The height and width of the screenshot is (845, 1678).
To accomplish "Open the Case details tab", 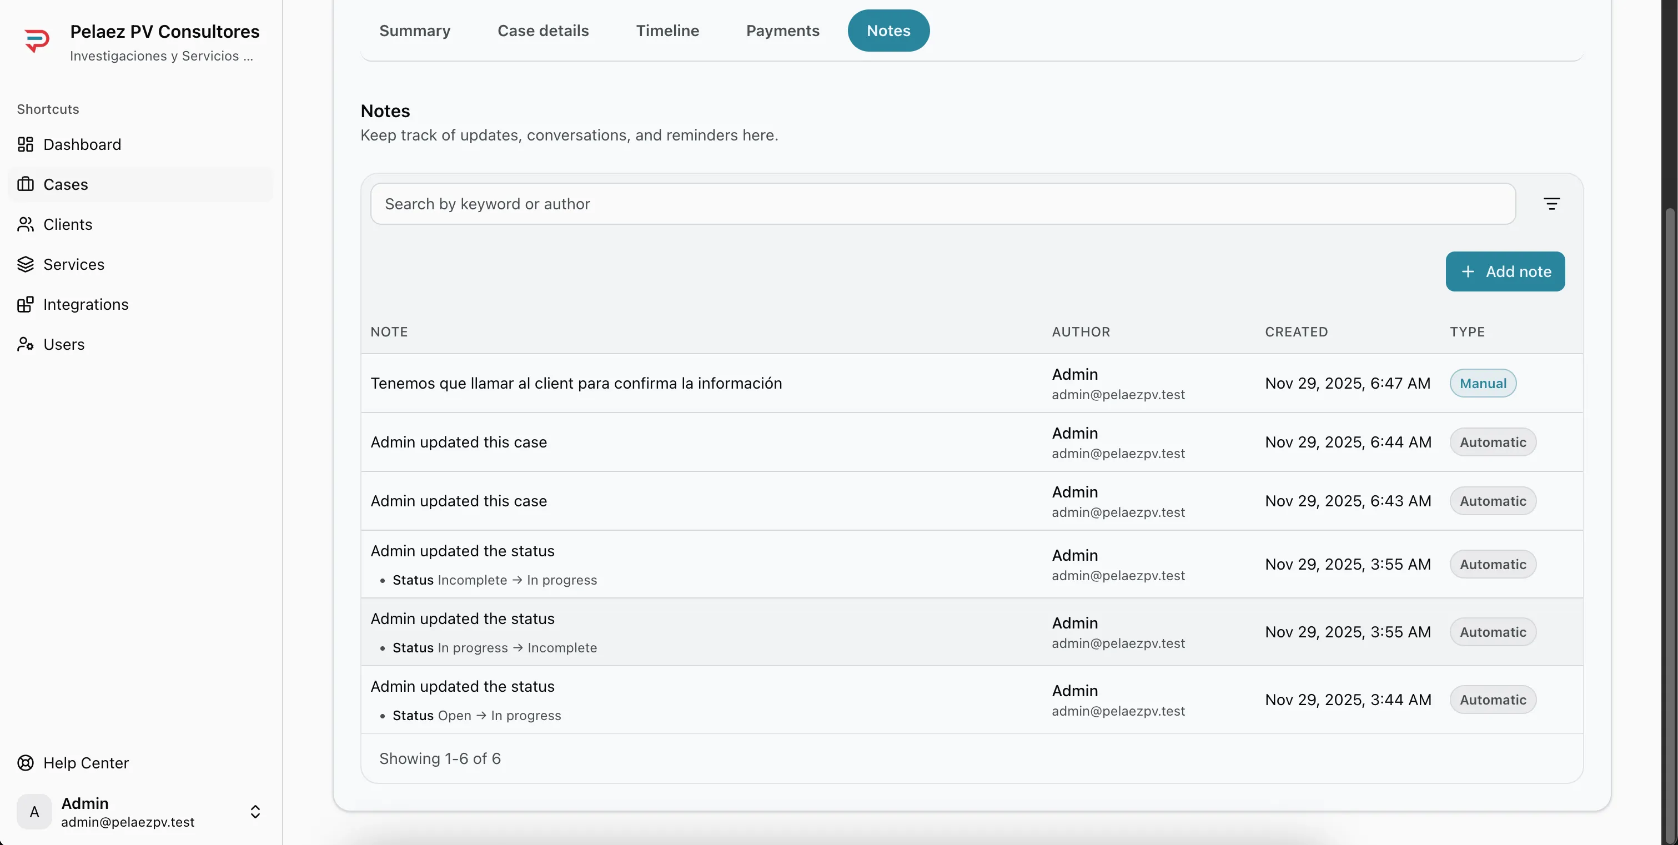I will point(542,31).
